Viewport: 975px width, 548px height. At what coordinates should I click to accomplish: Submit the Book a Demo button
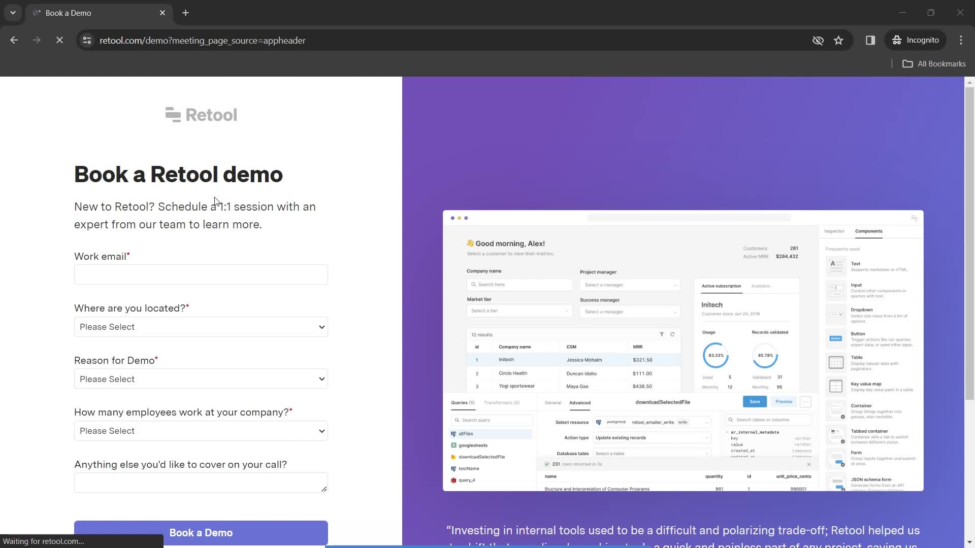tap(201, 533)
